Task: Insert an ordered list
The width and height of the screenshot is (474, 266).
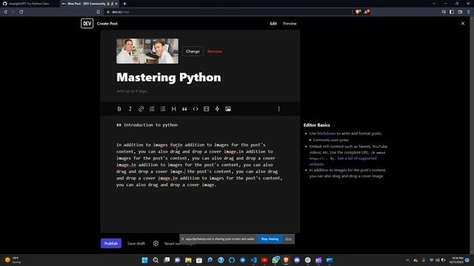Action: (x=152, y=109)
